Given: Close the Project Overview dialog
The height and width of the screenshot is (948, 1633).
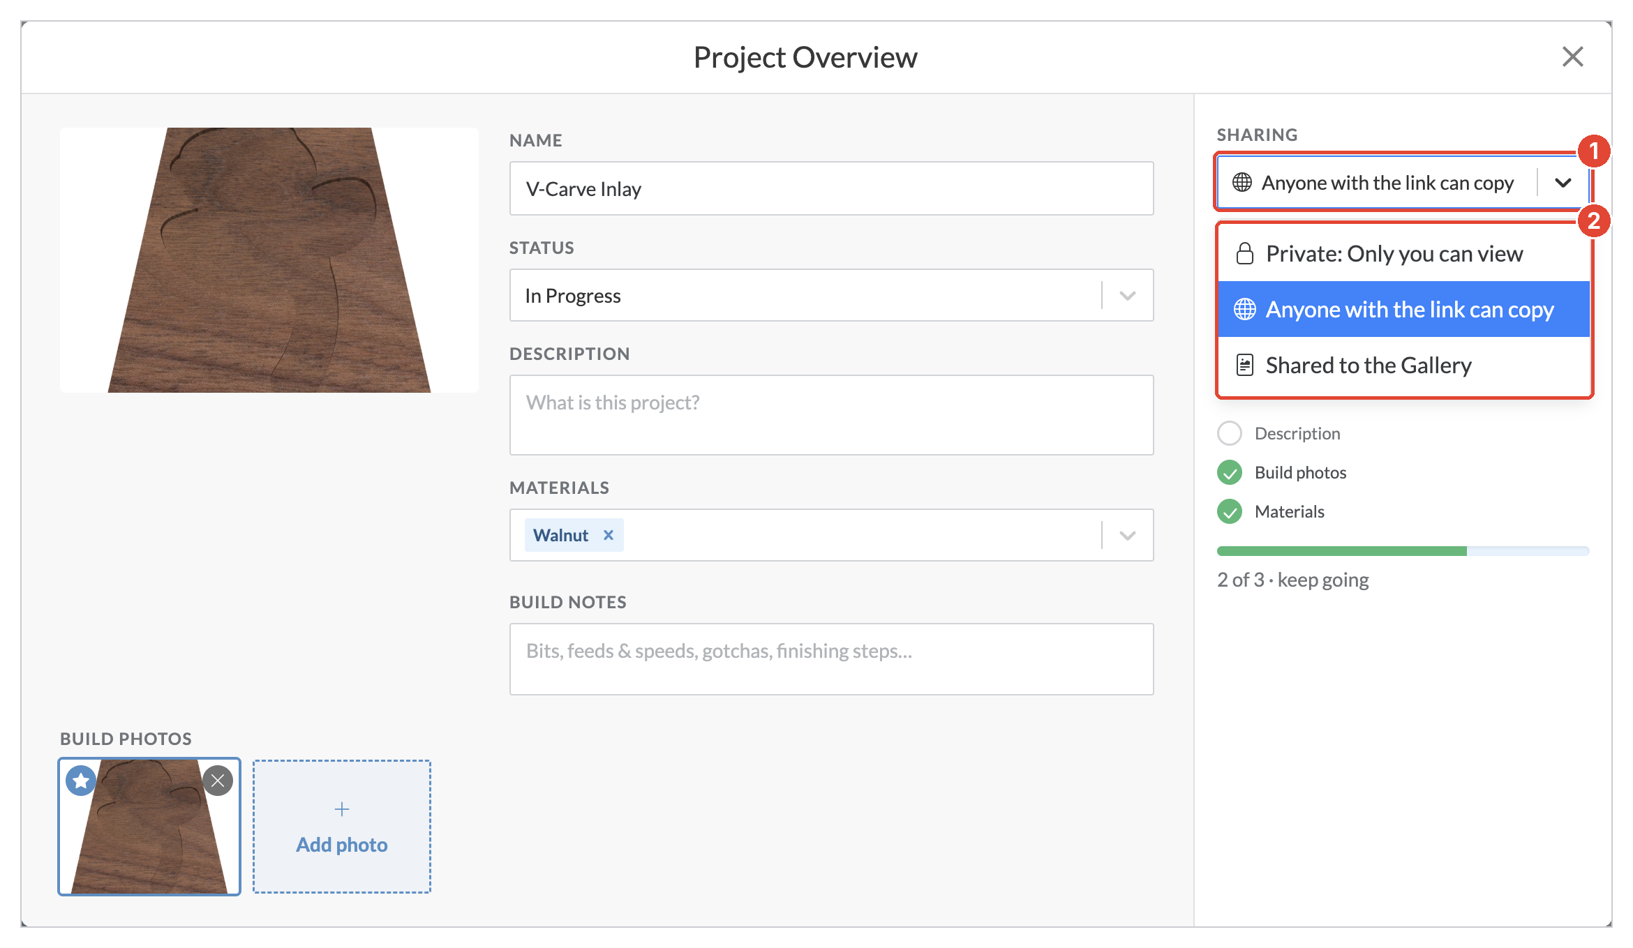Looking at the screenshot, I should tap(1572, 57).
